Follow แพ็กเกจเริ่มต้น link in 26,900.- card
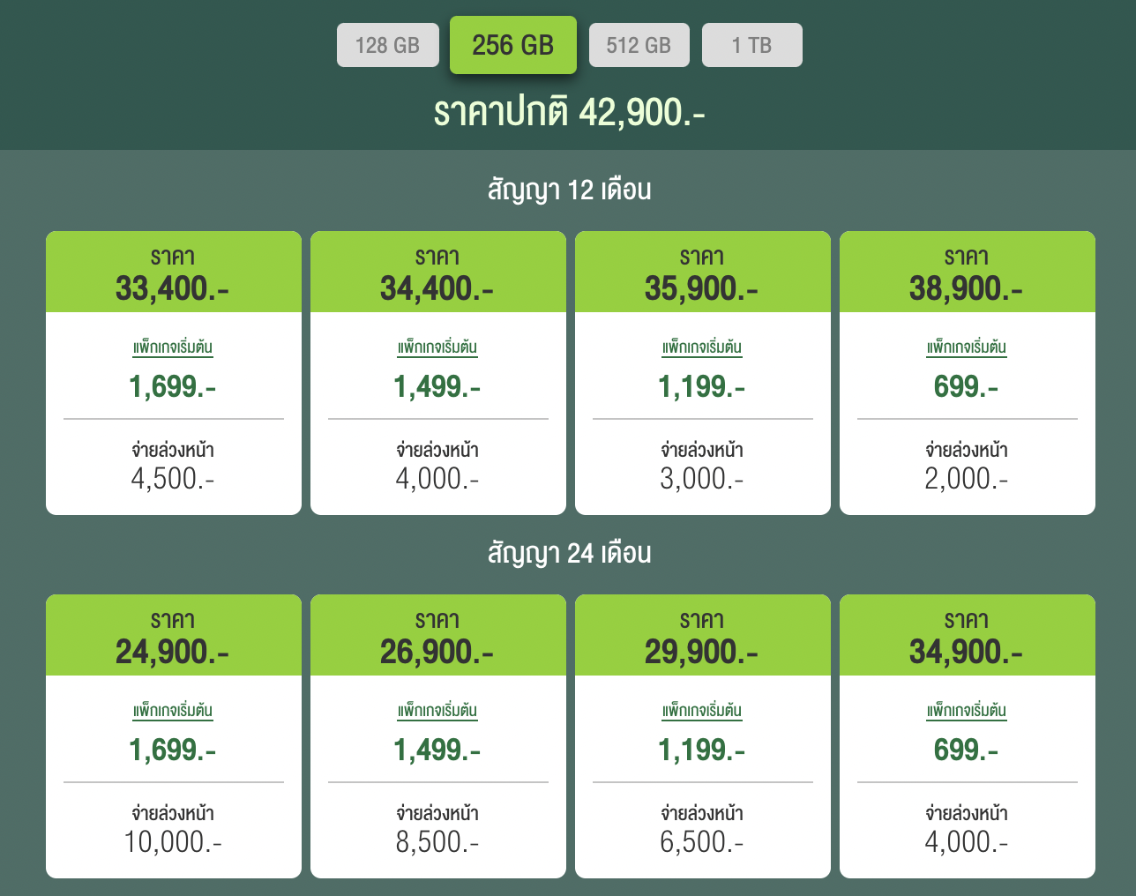The height and width of the screenshot is (896, 1136). pyautogui.click(x=437, y=711)
